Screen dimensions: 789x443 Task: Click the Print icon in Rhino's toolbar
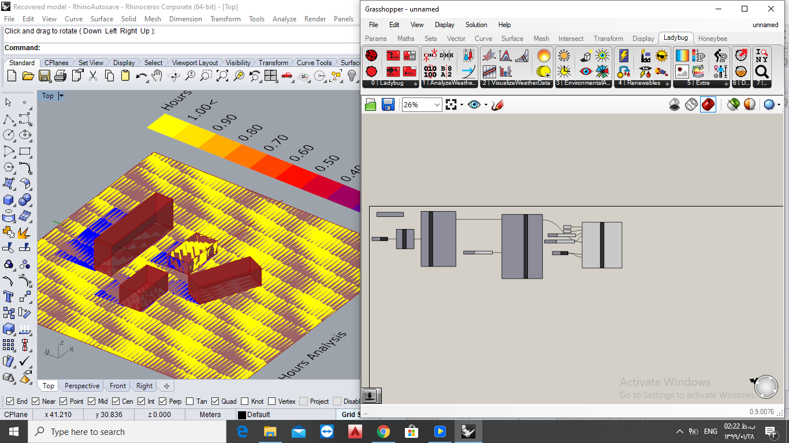tap(60, 76)
